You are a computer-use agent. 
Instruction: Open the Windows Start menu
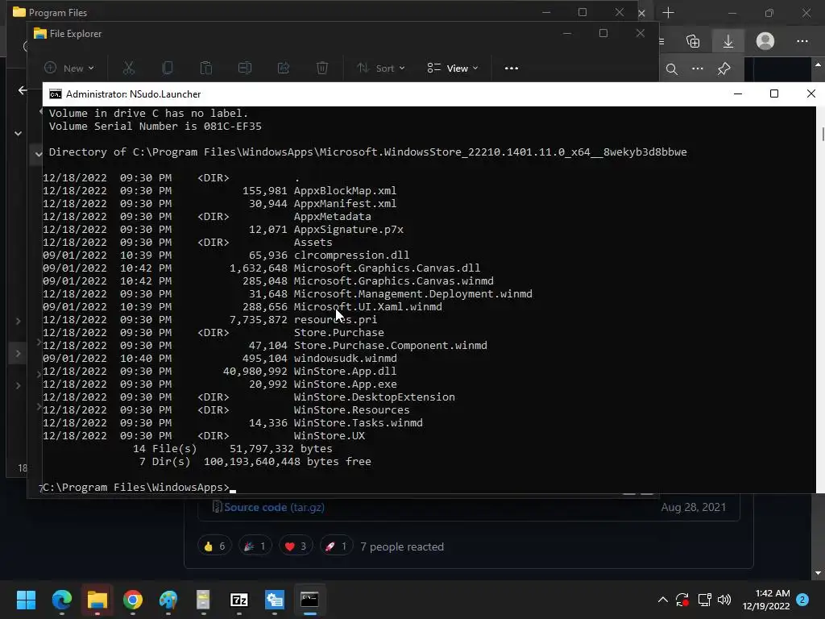pos(27,600)
